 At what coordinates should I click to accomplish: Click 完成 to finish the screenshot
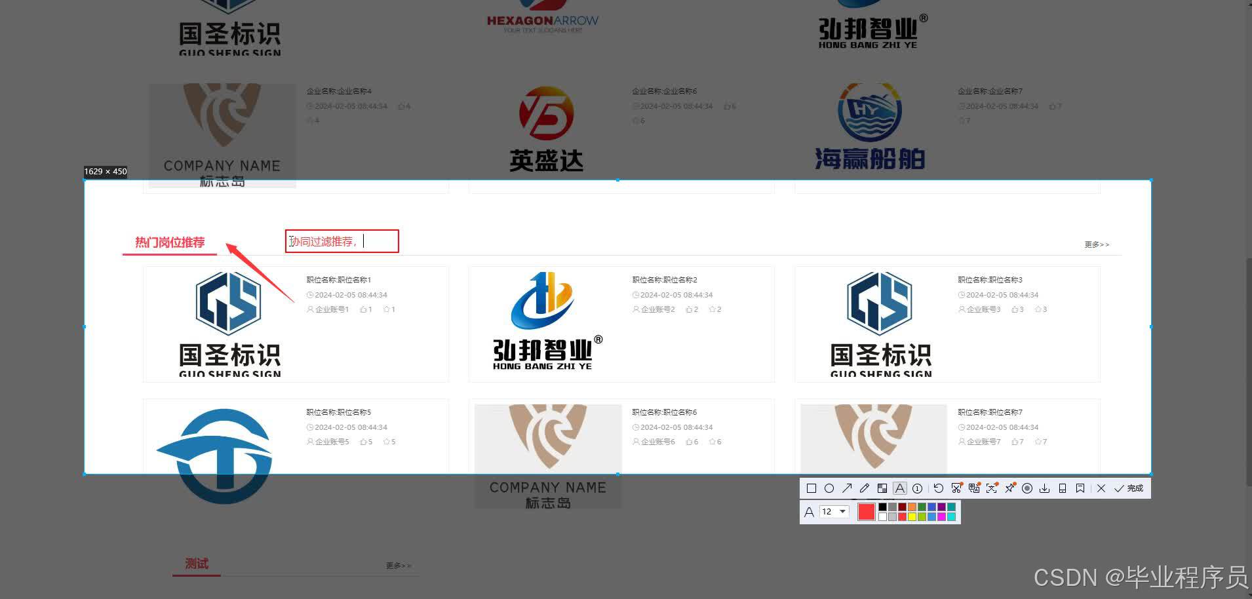pyautogui.click(x=1129, y=488)
